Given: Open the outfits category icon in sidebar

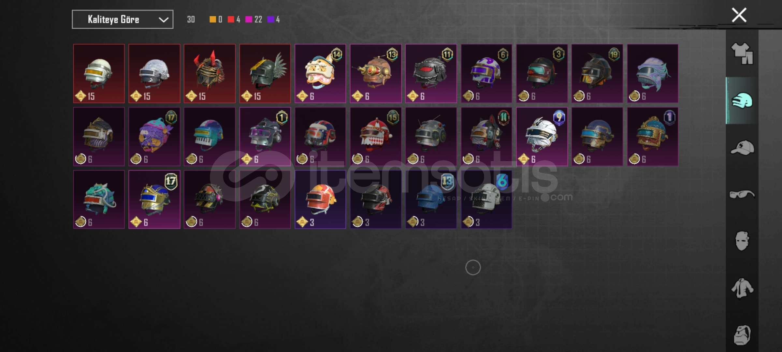Looking at the screenshot, I should [742, 53].
